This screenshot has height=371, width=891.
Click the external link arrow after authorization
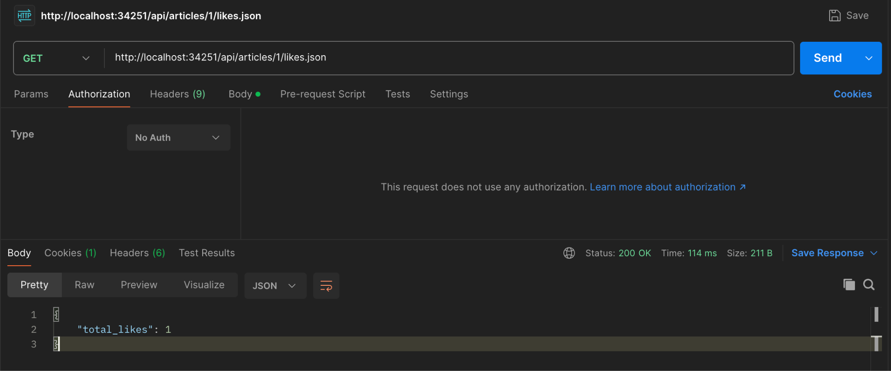click(743, 187)
